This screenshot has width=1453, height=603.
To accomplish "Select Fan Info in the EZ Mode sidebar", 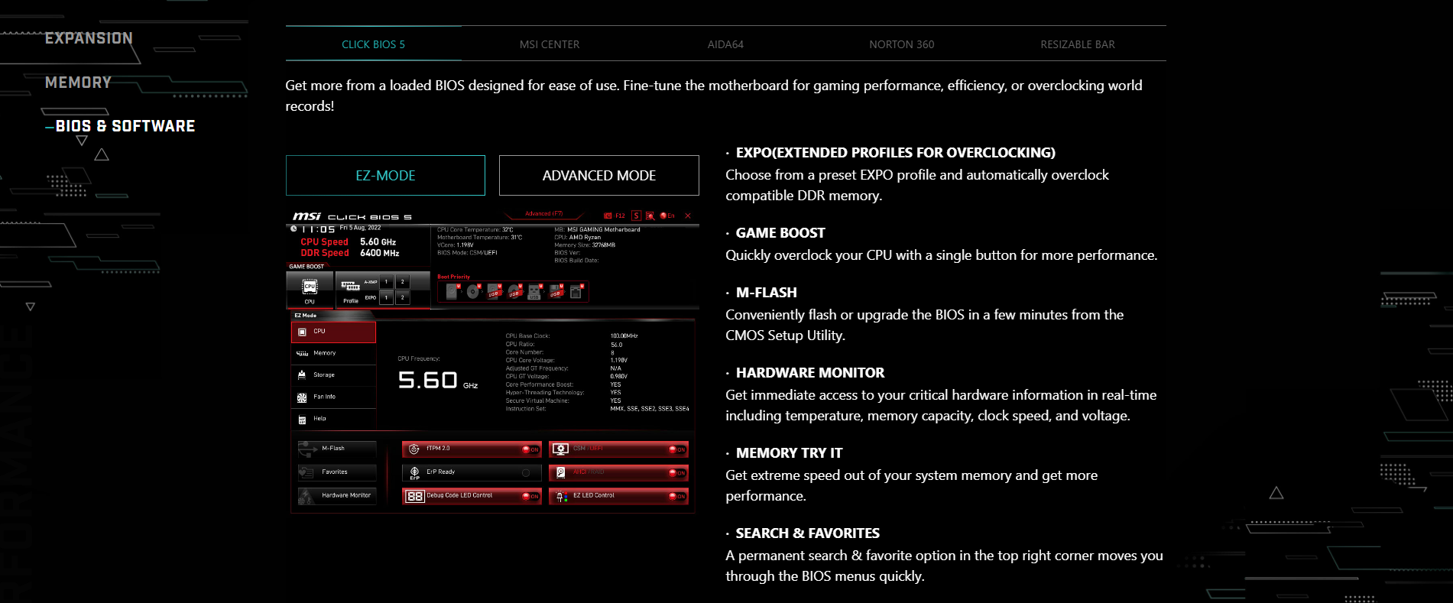I will (333, 397).
